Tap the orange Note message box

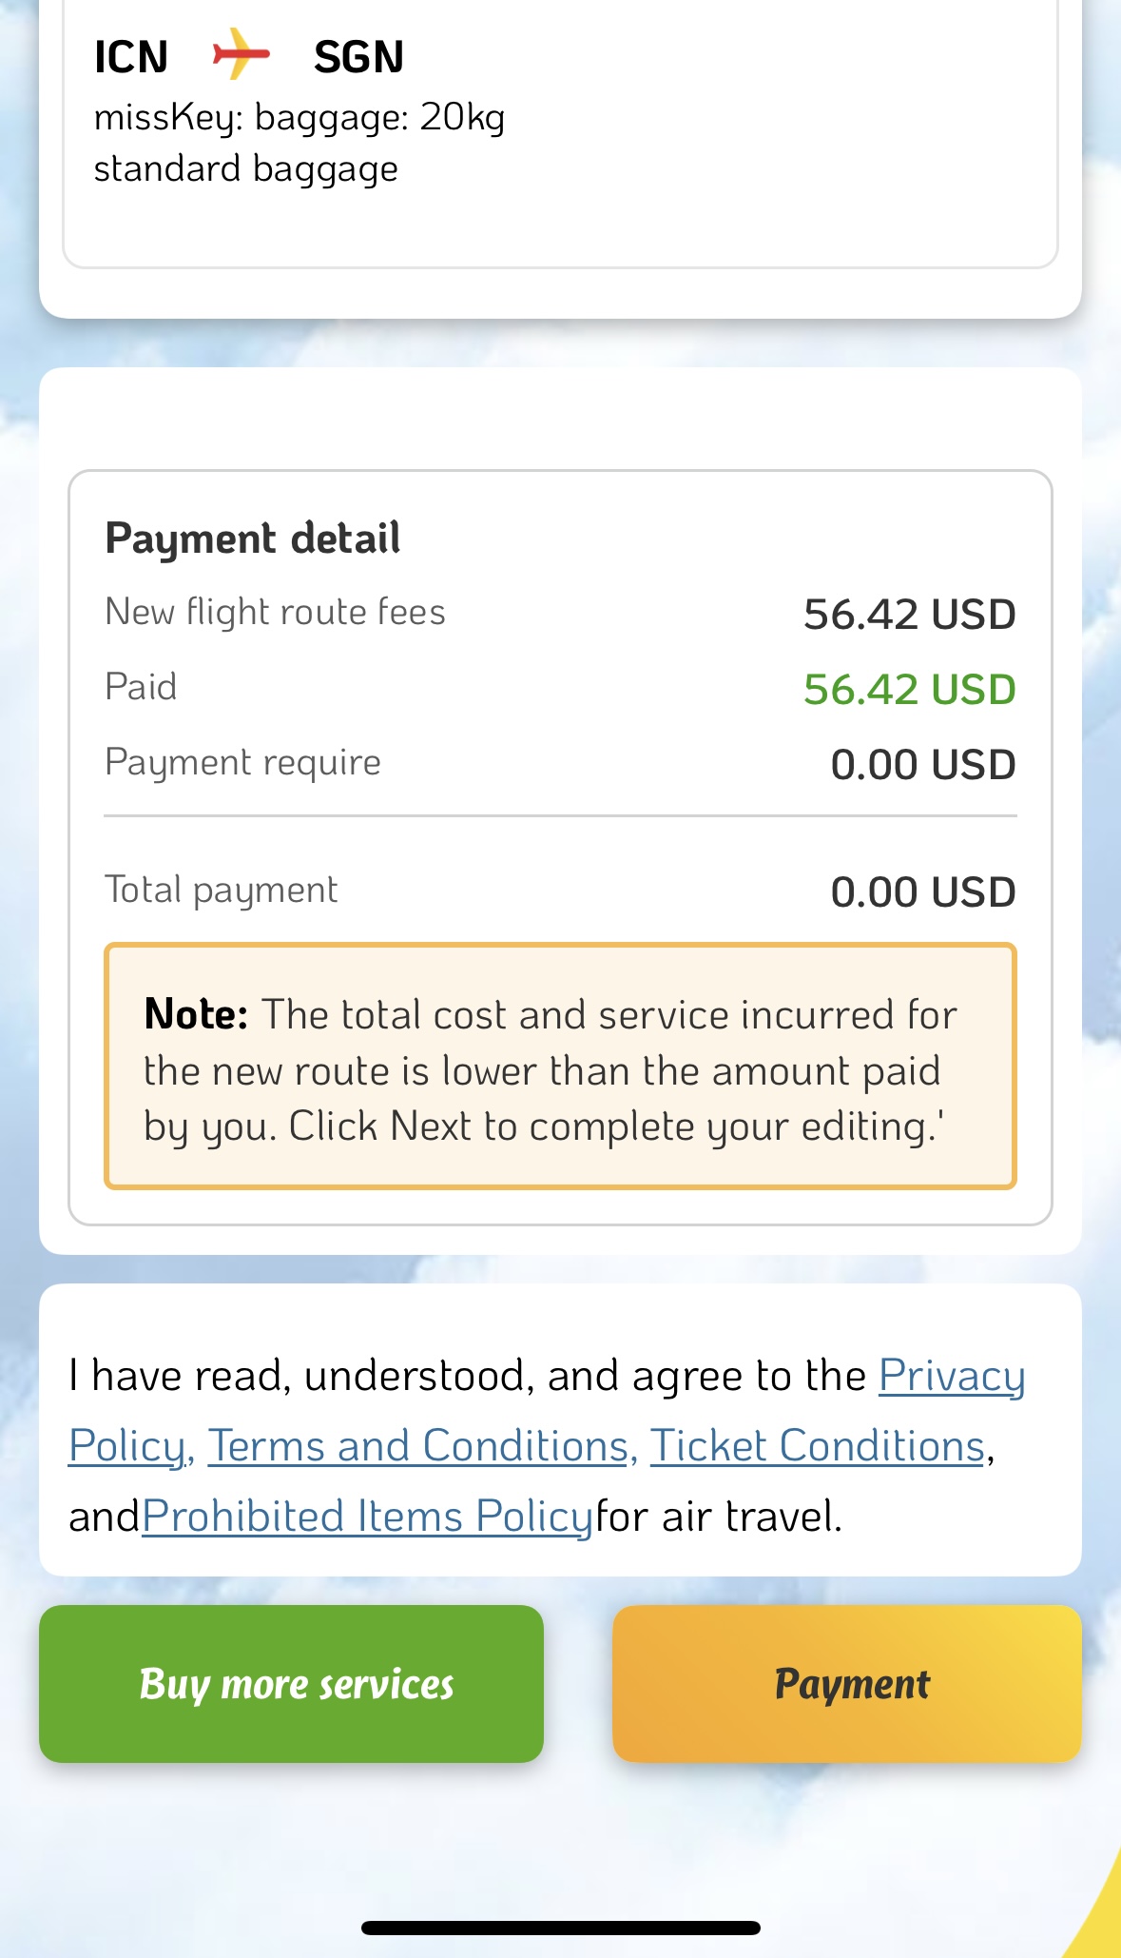[560, 1067]
